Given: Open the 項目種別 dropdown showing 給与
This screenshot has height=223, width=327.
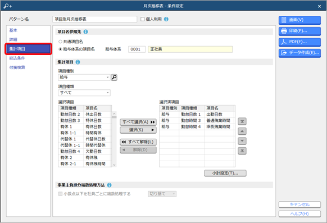Looking at the screenshot, I should click(84, 78).
